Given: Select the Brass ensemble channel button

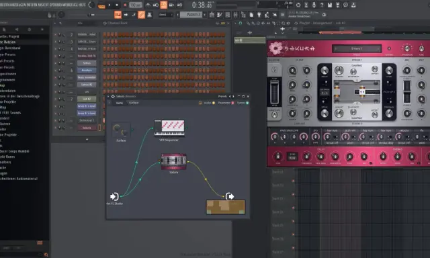Looking at the screenshot, I should 87,77.
